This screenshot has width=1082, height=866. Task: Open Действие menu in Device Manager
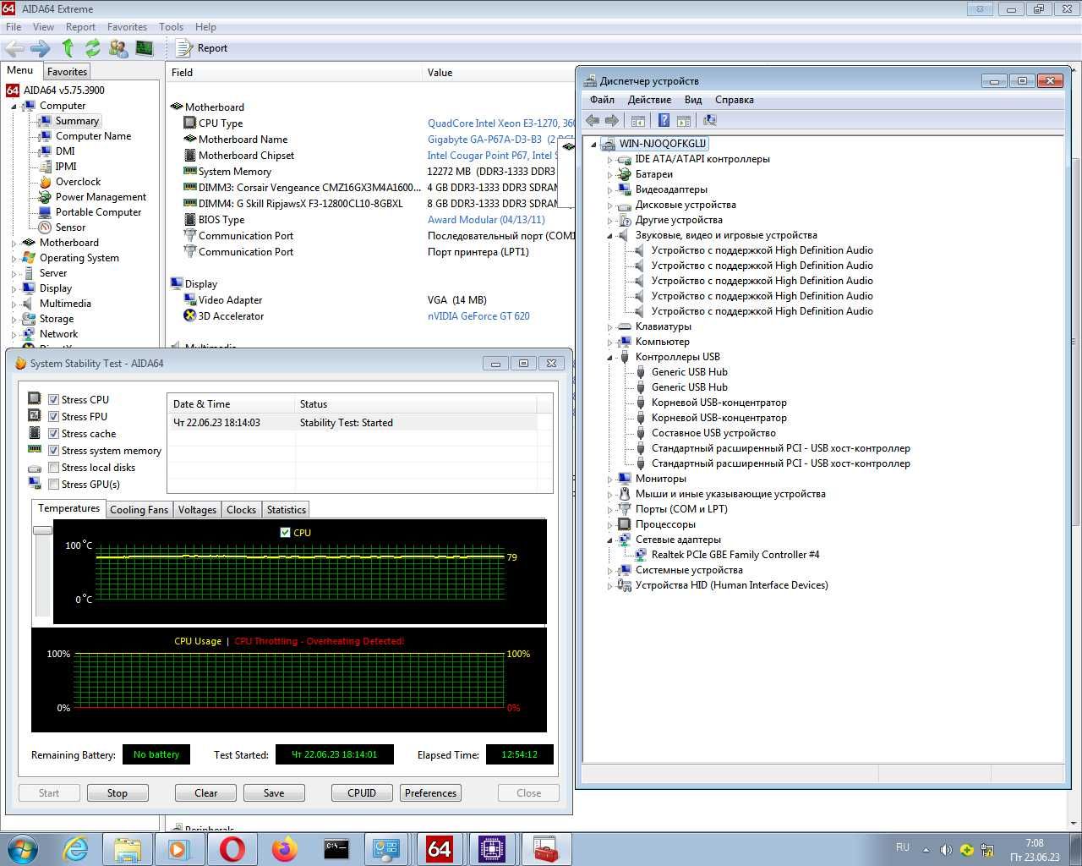649,100
